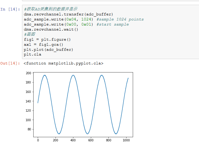Click the '#start sample' comment

[x=113, y=24]
